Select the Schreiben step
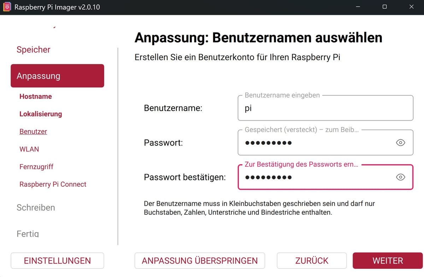 click(36, 208)
